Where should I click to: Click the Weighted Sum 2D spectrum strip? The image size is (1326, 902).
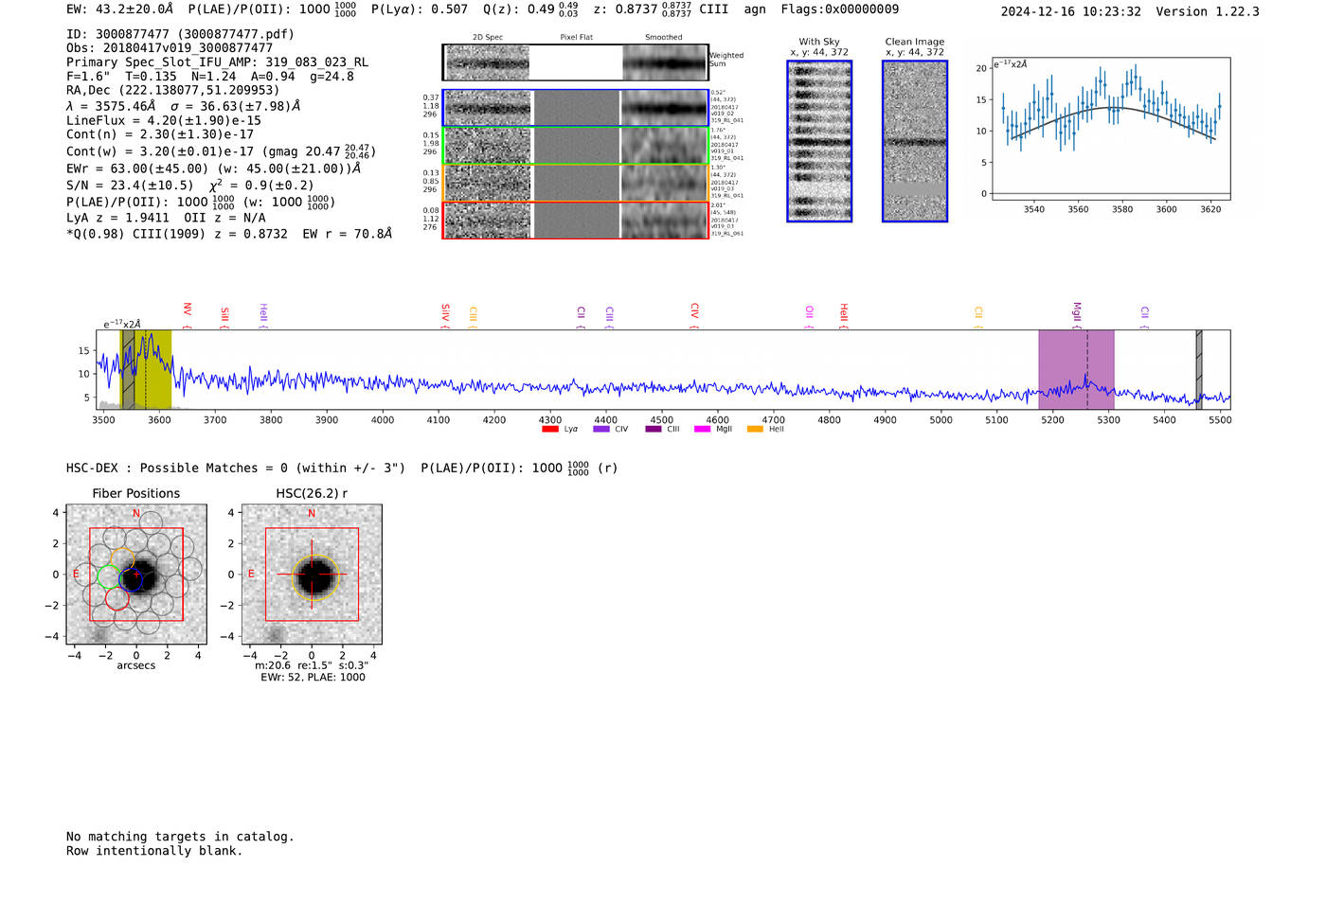point(576,62)
